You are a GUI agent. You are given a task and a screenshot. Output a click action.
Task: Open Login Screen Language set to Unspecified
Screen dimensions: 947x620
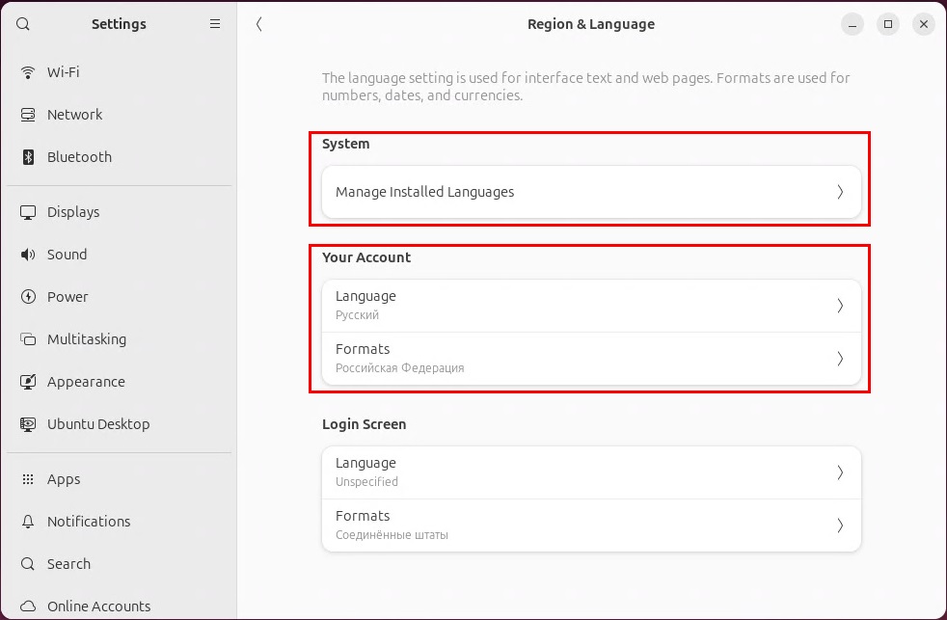pyautogui.click(x=590, y=472)
